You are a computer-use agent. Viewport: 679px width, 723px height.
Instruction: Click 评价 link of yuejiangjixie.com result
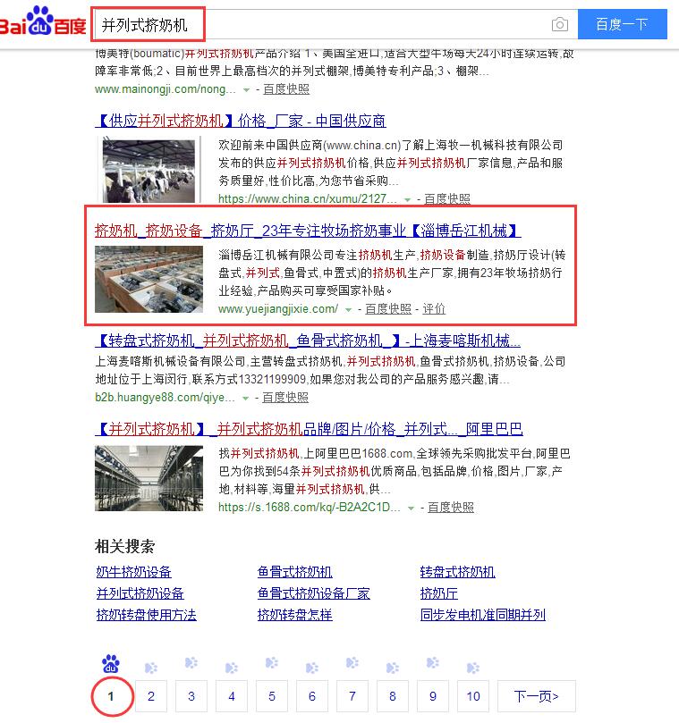coord(434,308)
